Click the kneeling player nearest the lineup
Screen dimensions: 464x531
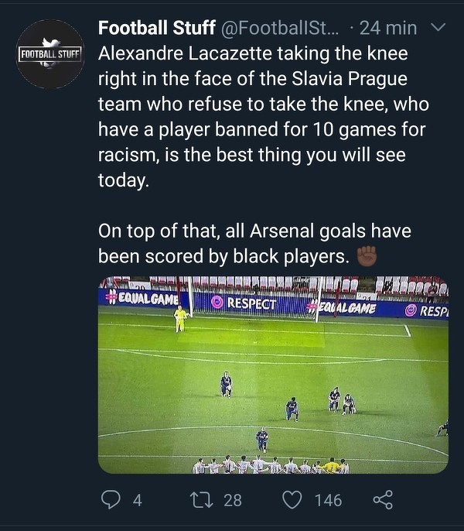[262, 440]
